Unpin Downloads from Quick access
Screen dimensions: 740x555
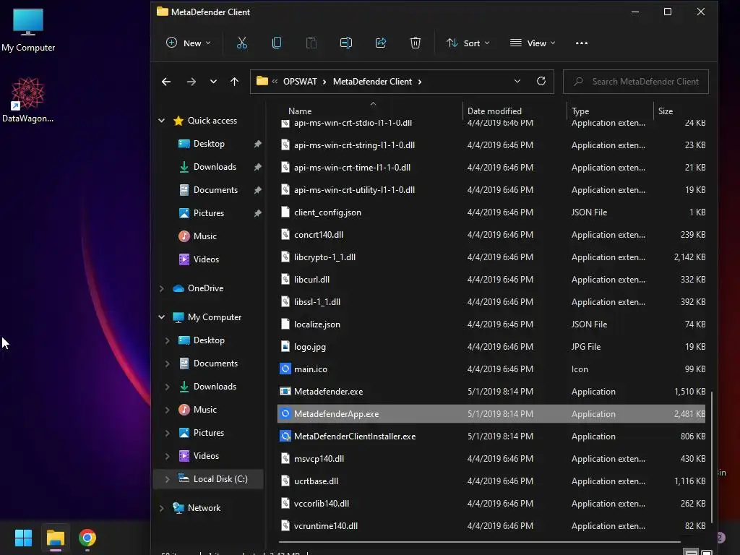(258, 167)
